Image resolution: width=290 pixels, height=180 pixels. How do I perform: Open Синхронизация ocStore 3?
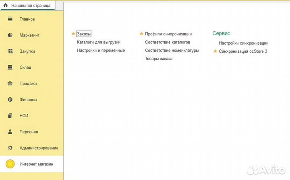243,51
